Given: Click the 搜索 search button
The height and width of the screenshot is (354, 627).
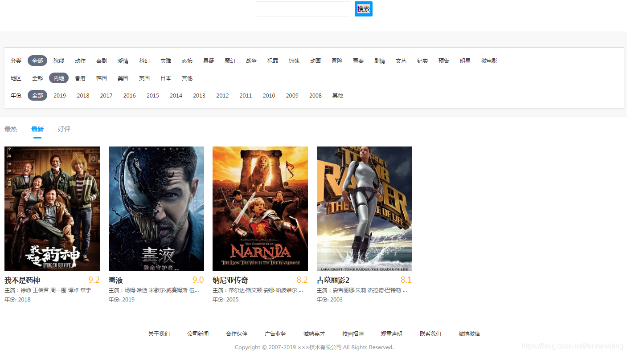Looking at the screenshot, I should pyautogui.click(x=364, y=9).
